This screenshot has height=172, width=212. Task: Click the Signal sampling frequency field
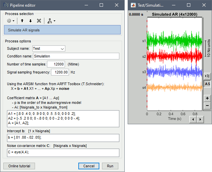click(60, 72)
